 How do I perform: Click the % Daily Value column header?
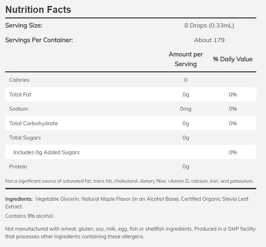click(233, 59)
